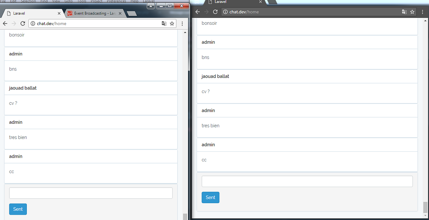Focus message input in right chat window
The height and width of the screenshot is (220, 429).
307,181
